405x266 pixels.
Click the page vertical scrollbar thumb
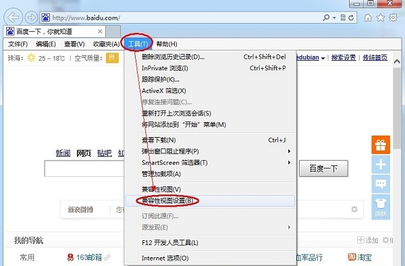click(x=398, y=107)
